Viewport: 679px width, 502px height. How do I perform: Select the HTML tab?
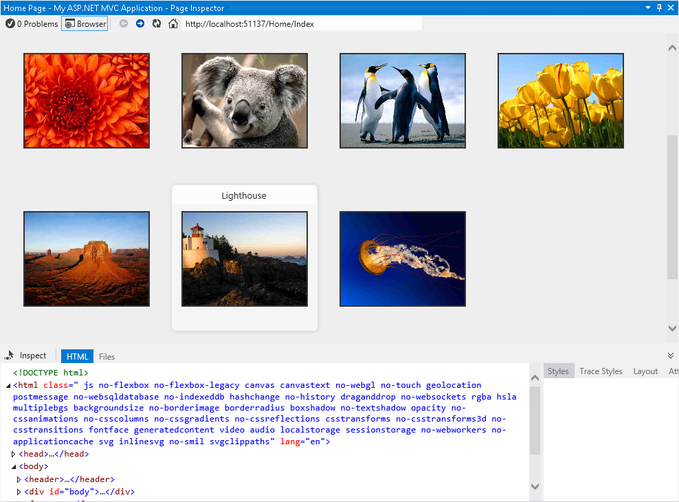76,356
